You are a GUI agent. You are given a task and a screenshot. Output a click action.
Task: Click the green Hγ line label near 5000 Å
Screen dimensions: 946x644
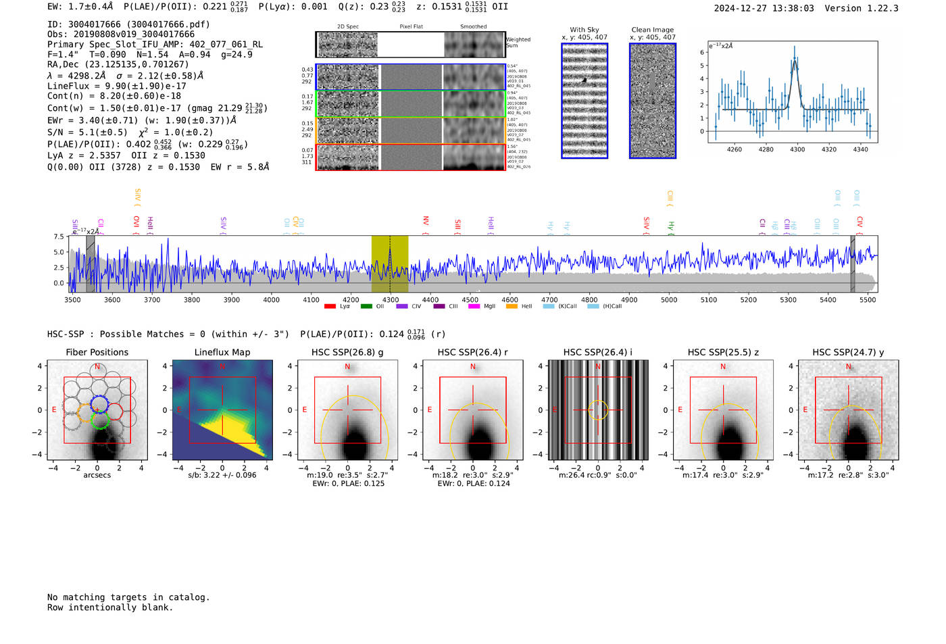tap(671, 228)
